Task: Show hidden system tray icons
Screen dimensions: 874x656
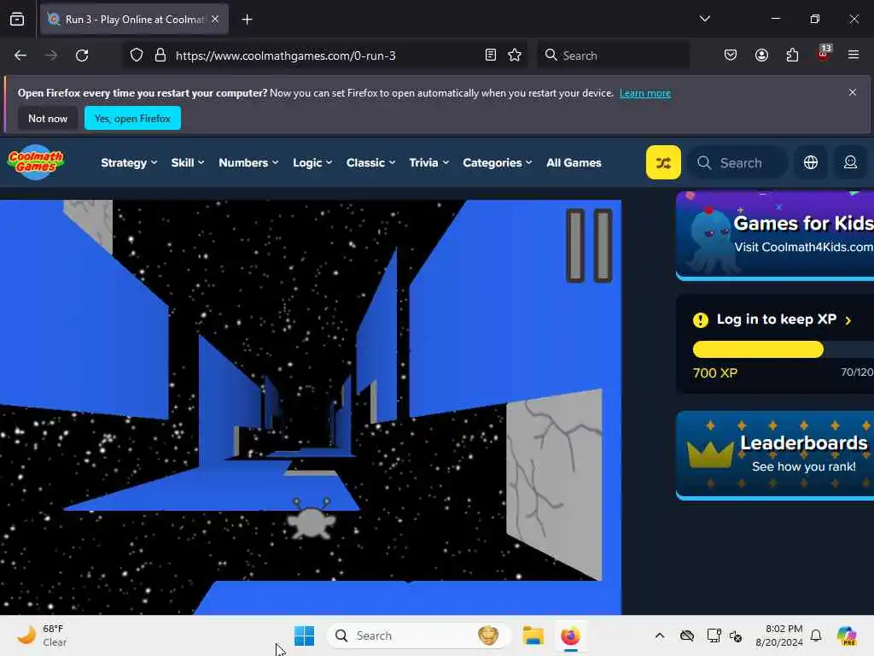Action: coord(660,635)
